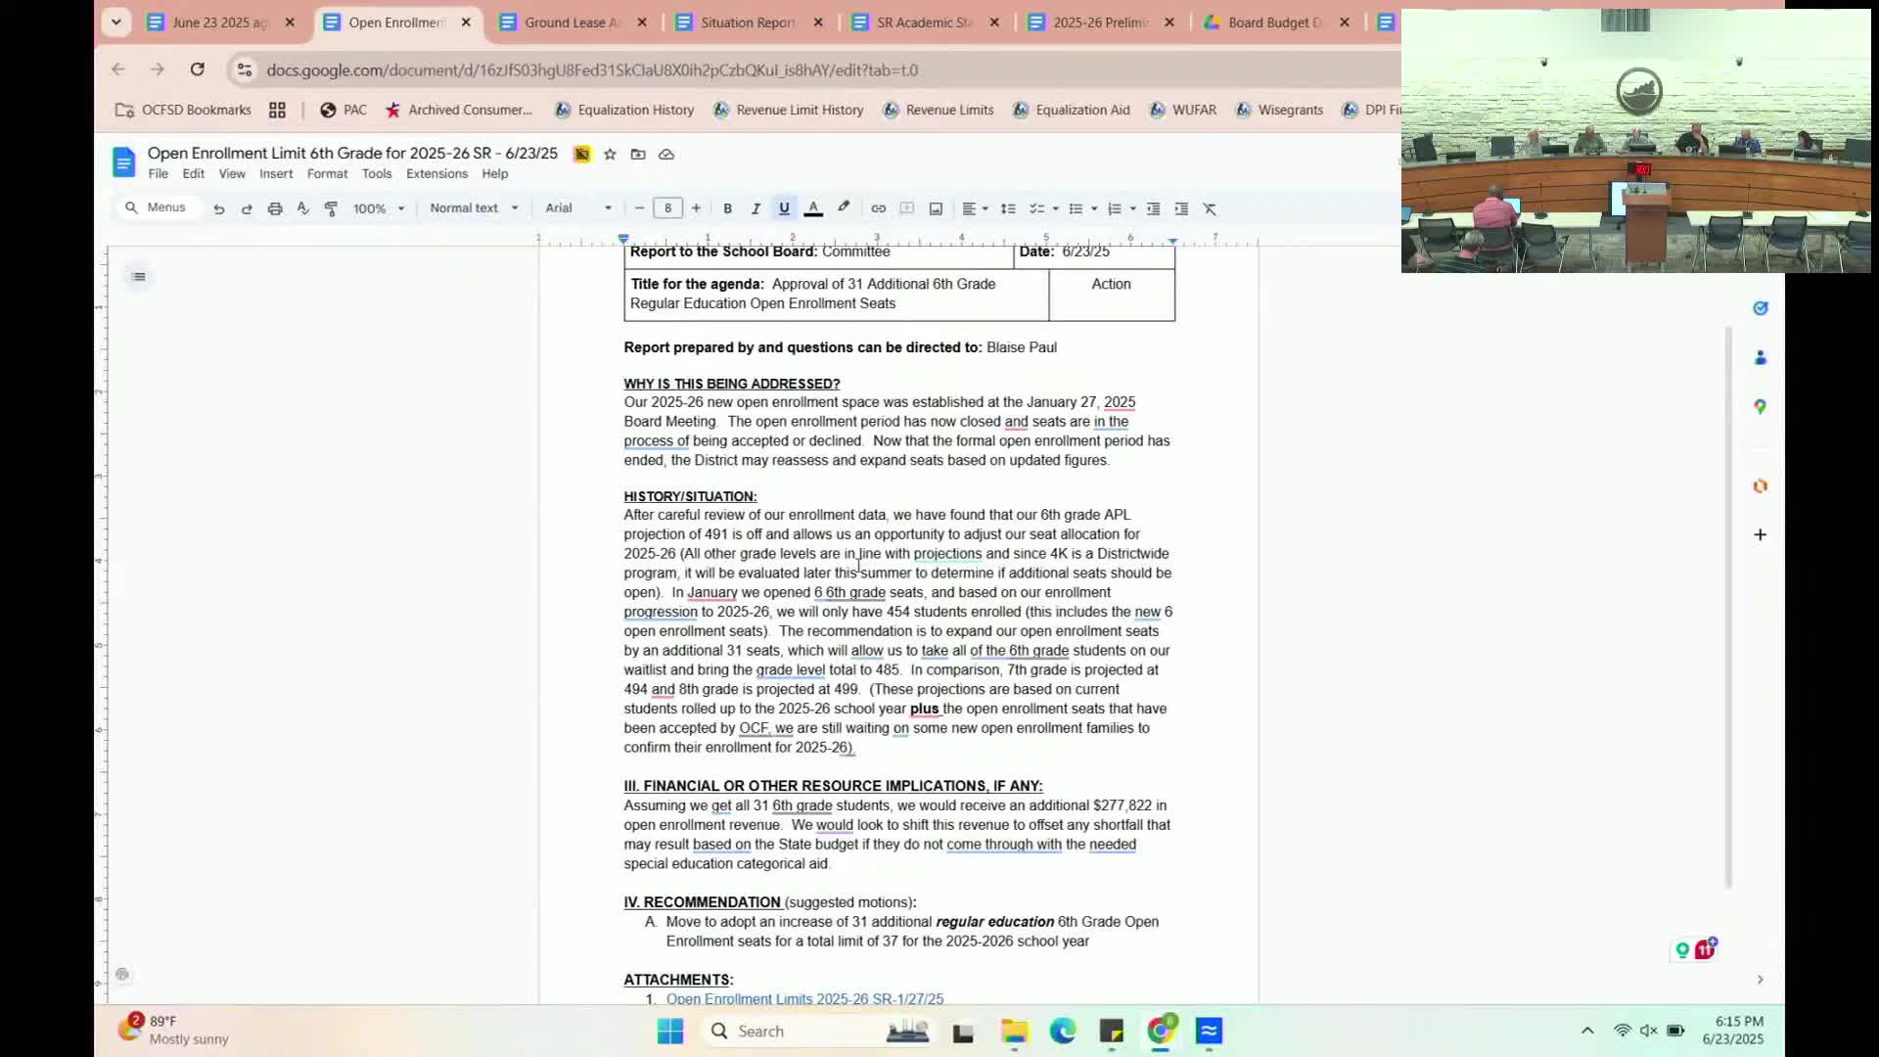
Task: Open the document outline sidebar icon
Action: (139, 277)
